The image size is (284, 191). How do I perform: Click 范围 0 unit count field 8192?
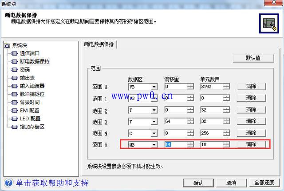tap(212, 87)
